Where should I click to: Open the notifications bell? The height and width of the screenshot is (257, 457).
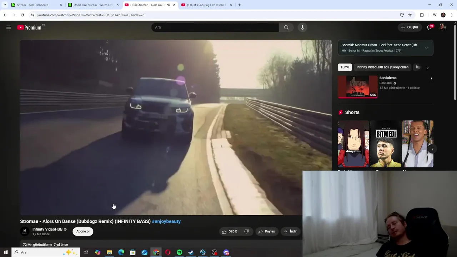click(x=429, y=27)
